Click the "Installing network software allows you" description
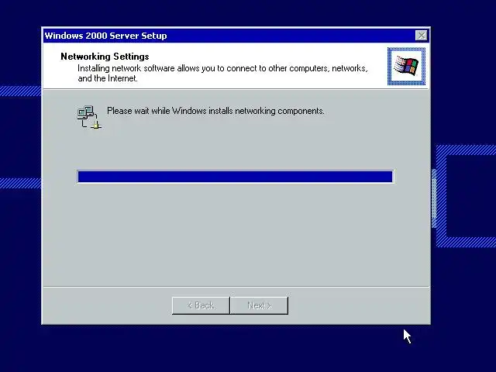The width and height of the screenshot is (496, 372). (x=222, y=74)
